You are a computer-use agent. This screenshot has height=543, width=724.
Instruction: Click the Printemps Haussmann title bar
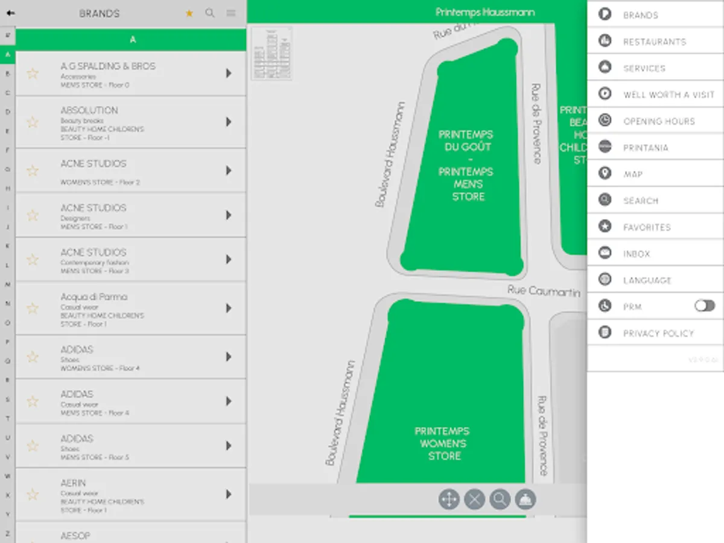point(485,12)
